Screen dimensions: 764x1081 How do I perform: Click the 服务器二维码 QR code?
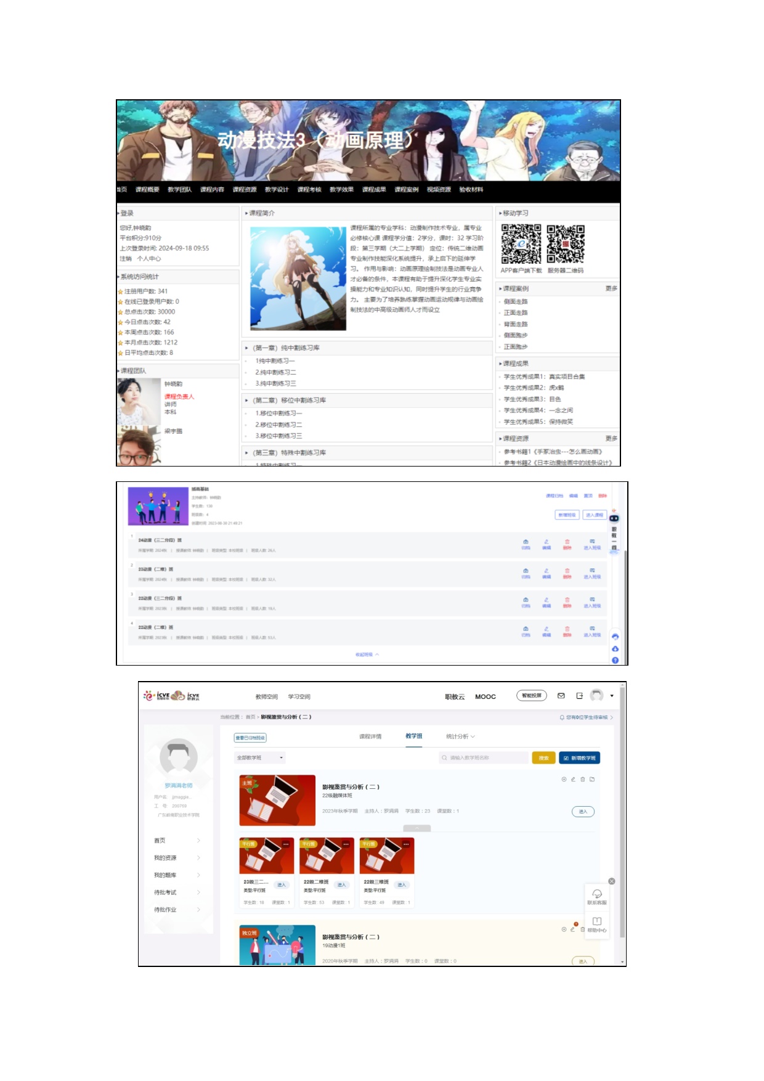(x=566, y=244)
